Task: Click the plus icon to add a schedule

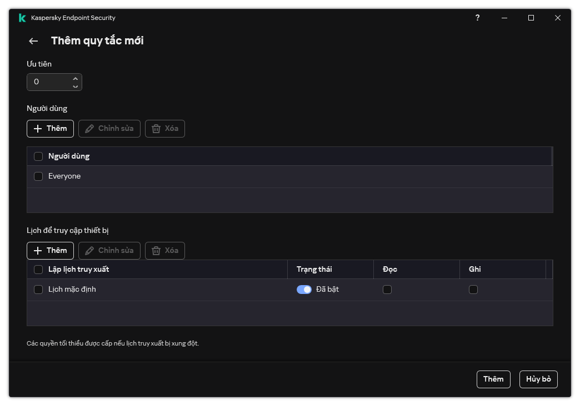Action: tap(38, 251)
